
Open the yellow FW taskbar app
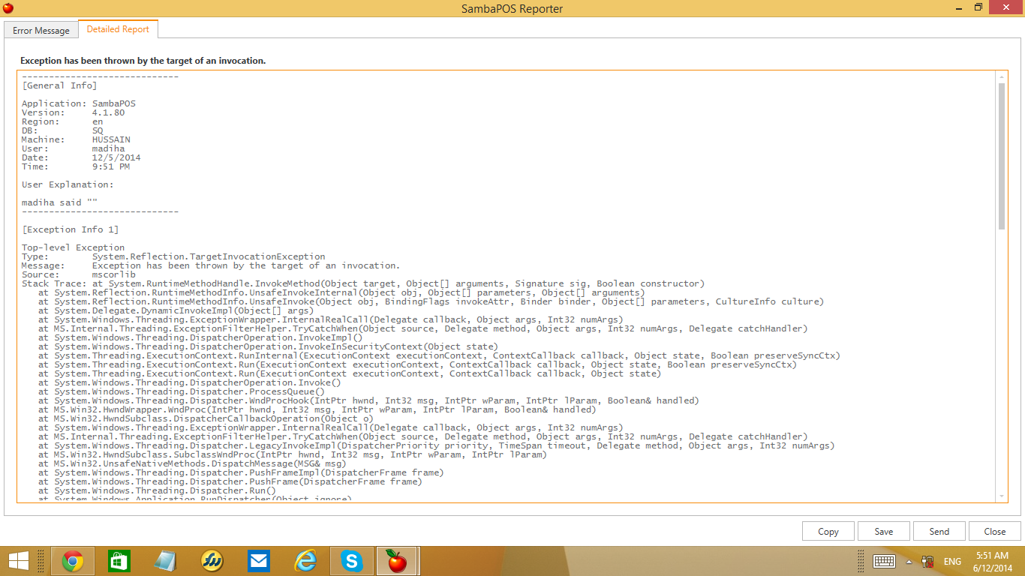point(212,560)
